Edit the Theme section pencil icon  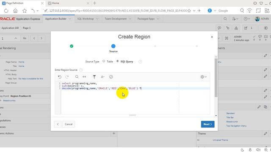(265, 133)
